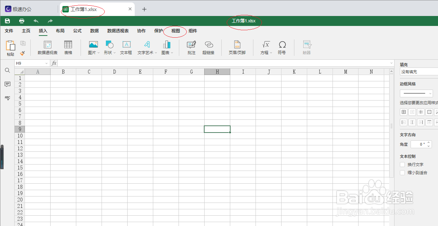Viewport: 438px width, 226px height.
Task: Insert a PivotTable (数据透视表)
Action: (47, 47)
